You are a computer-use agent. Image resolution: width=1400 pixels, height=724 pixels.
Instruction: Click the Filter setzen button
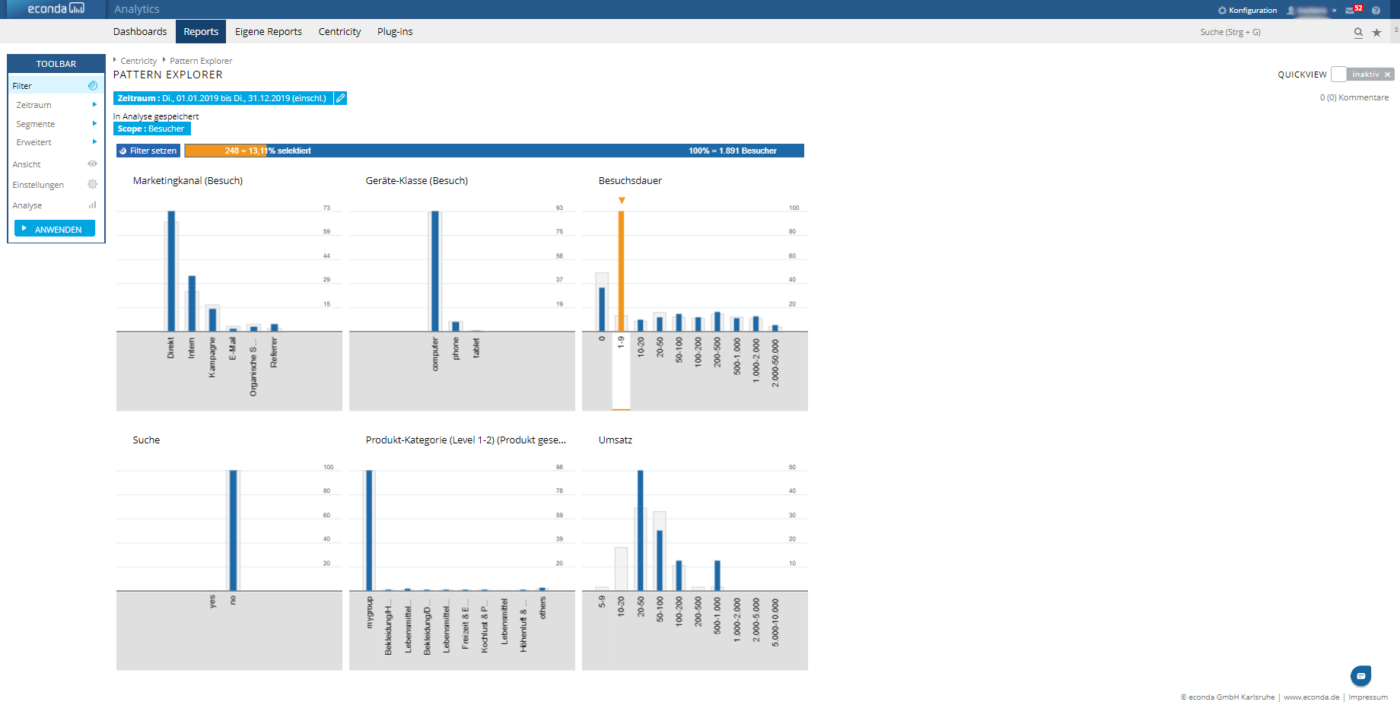tap(148, 151)
